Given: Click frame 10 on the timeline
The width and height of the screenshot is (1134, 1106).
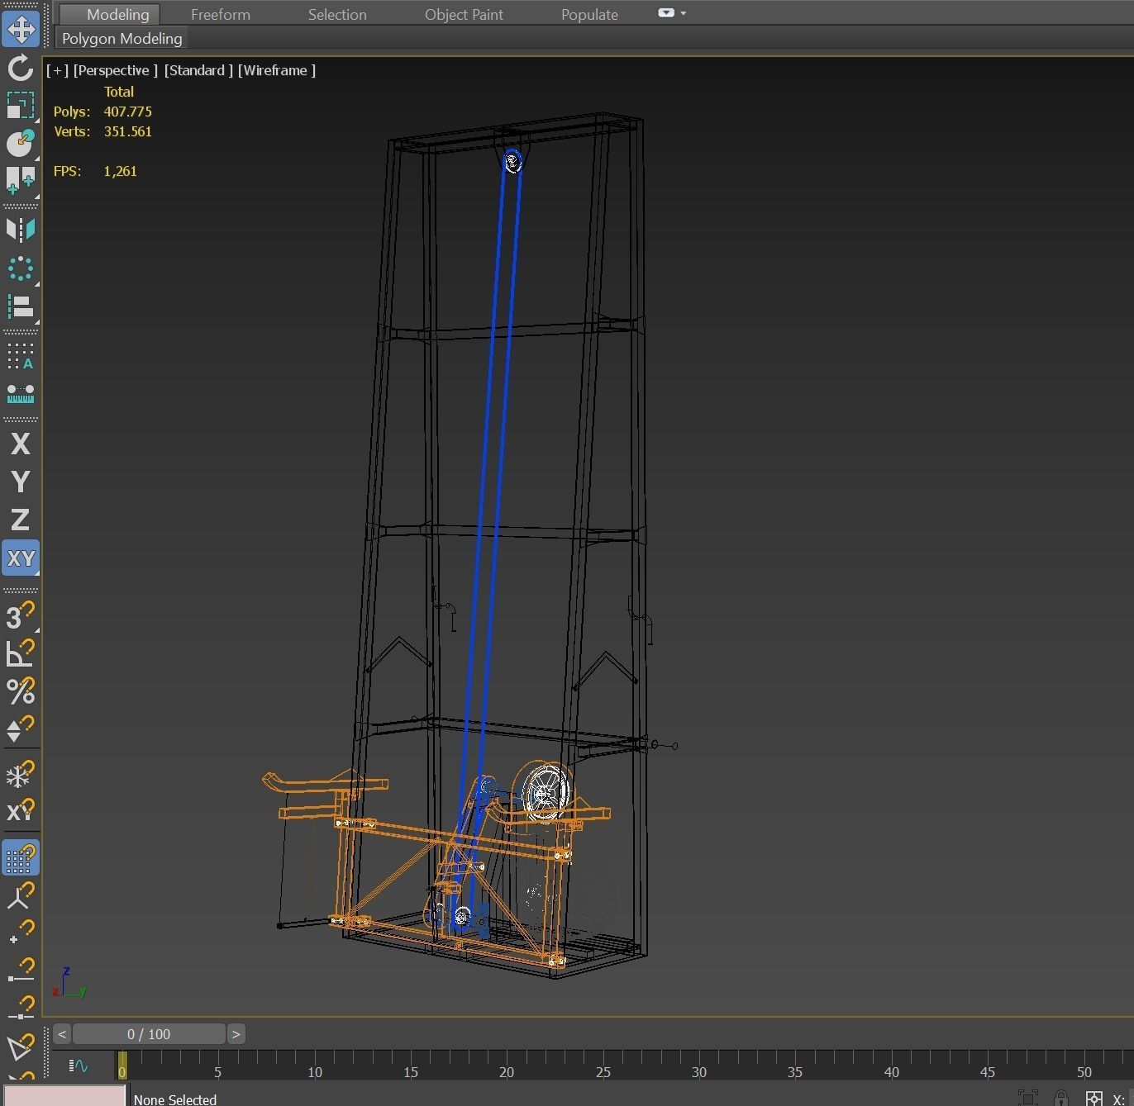Looking at the screenshot, I should point(315,1071).
